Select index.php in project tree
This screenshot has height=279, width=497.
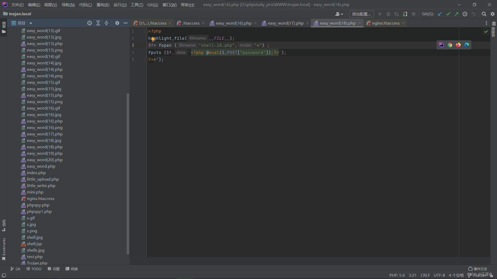click(x=36, y=173)
